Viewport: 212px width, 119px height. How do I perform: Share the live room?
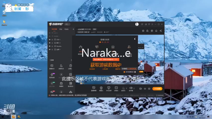[x=161, y=31]
